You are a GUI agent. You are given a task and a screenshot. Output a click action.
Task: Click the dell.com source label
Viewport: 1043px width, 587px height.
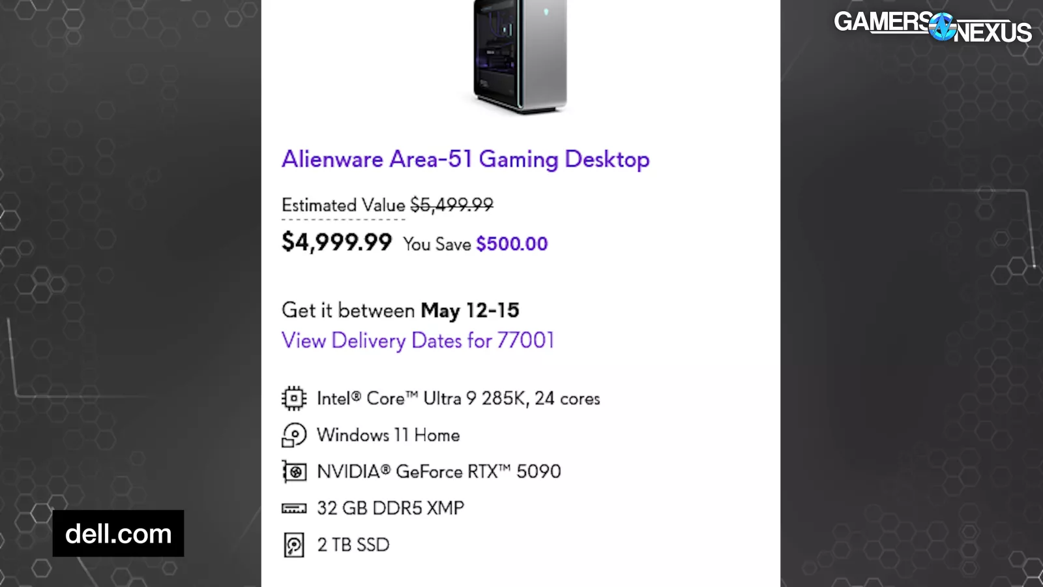pyautogui.click(x=118, y=534)
